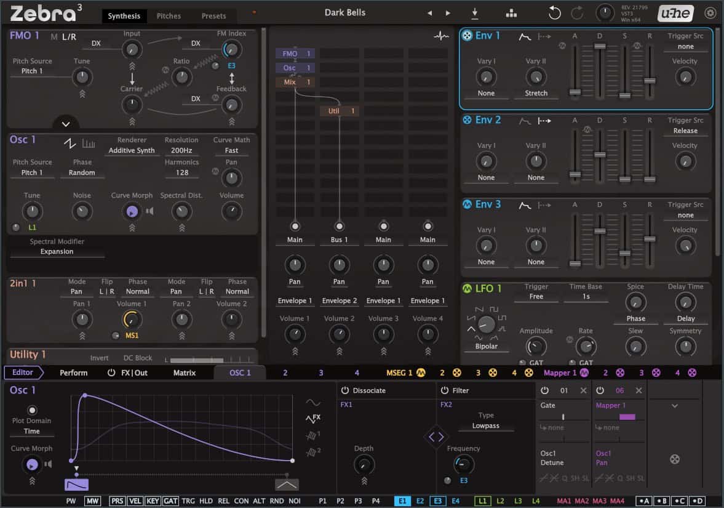This screenshot has height=508, width=724.
Task: Switch to the Pitches tab
Action: click(x=169, y=16)
